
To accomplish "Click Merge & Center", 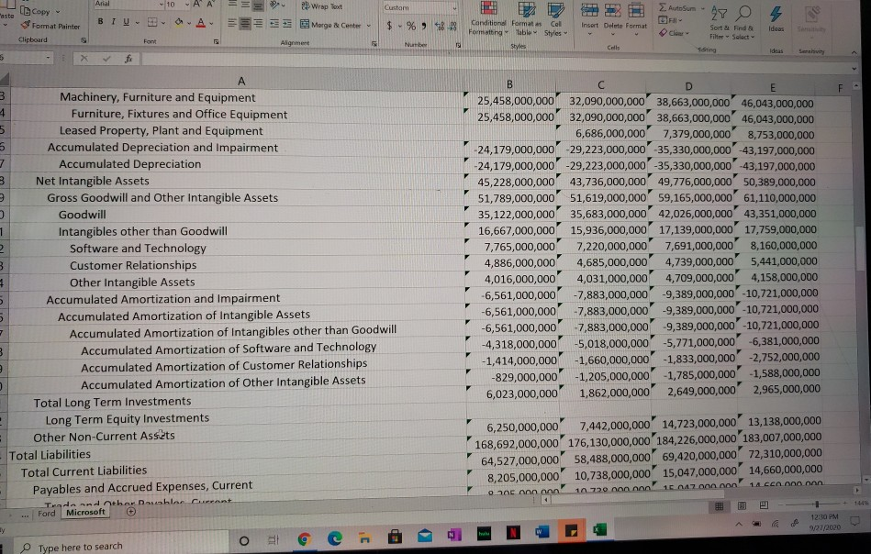I will coord(331,25).
